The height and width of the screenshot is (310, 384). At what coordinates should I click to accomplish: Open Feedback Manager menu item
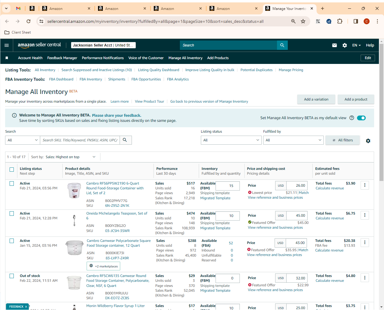(62, 58)
